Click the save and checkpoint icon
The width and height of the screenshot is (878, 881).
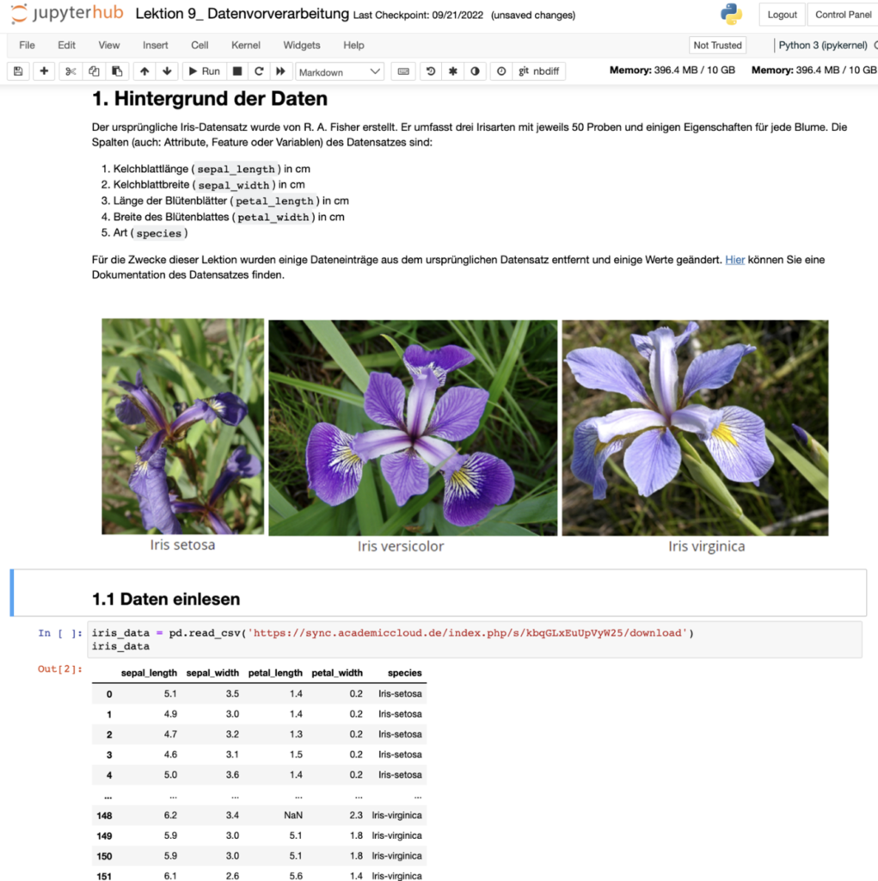[x=18, y=71]
